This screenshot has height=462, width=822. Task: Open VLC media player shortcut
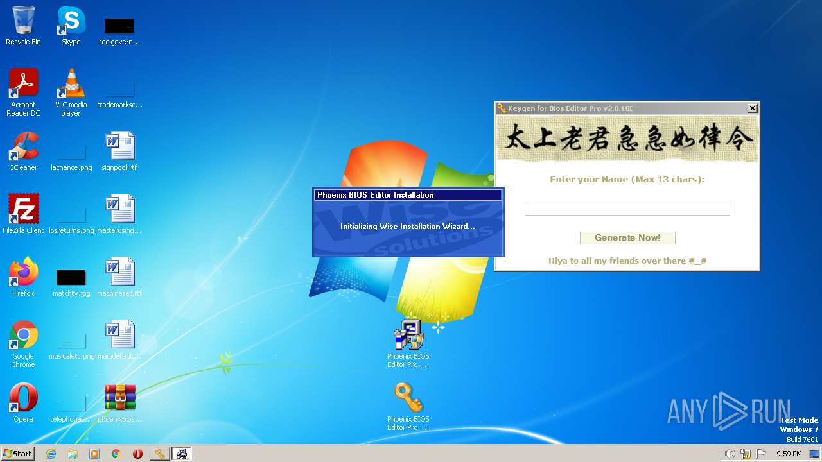[x=71, y=92]
